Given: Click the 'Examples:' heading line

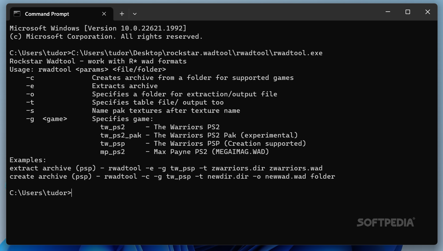Looking at the screenshot, I should (x=28, y=160).
